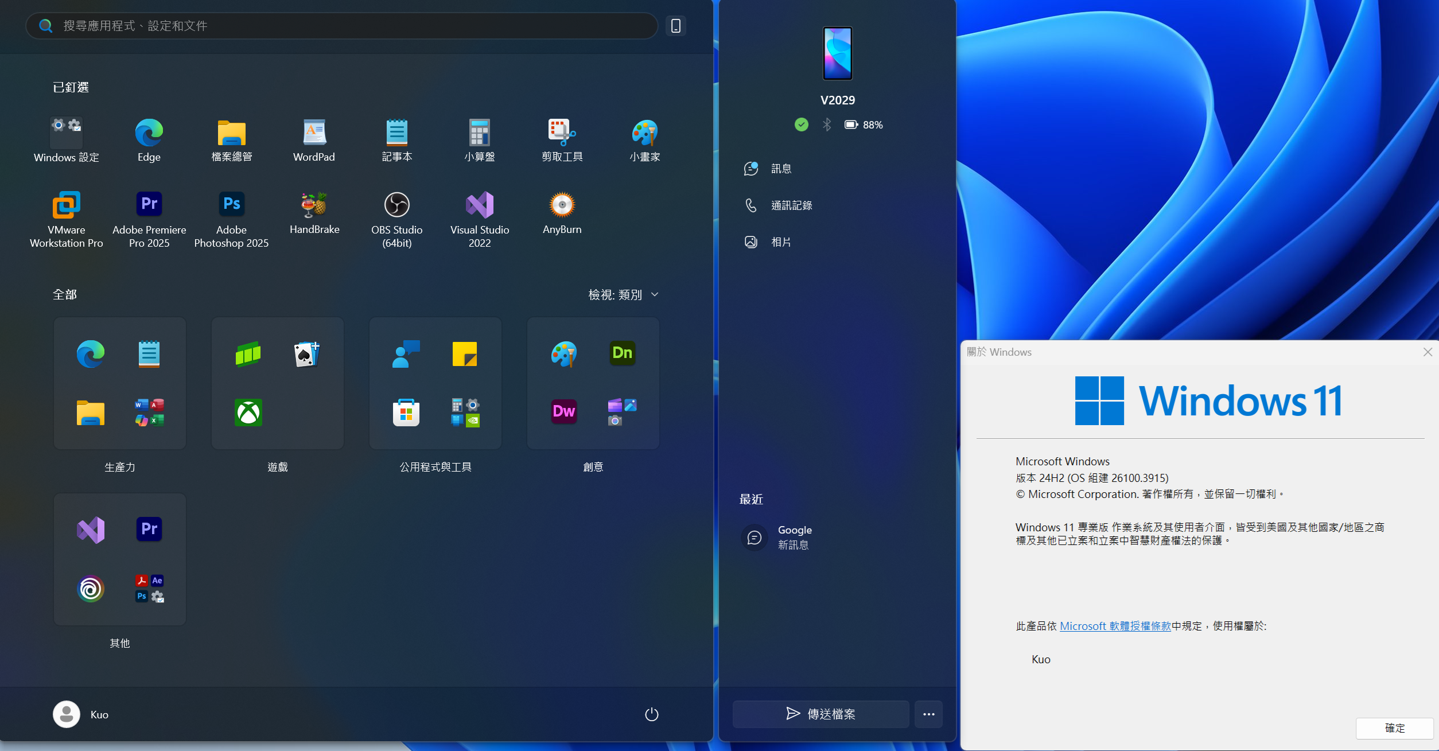
Task: Launch Adobe Dimension in 創意 category
Action: click(623, 354)
